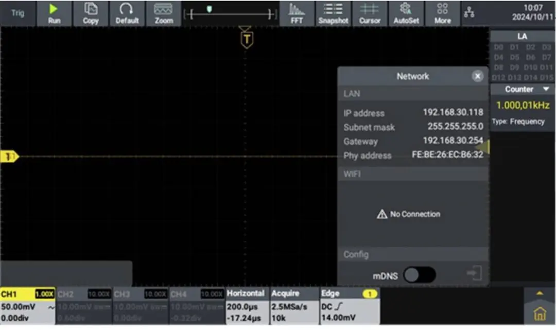Viewport: 556px width, 330px height.
Task: Click the 200.0µs timebase value
Action: 242,307
